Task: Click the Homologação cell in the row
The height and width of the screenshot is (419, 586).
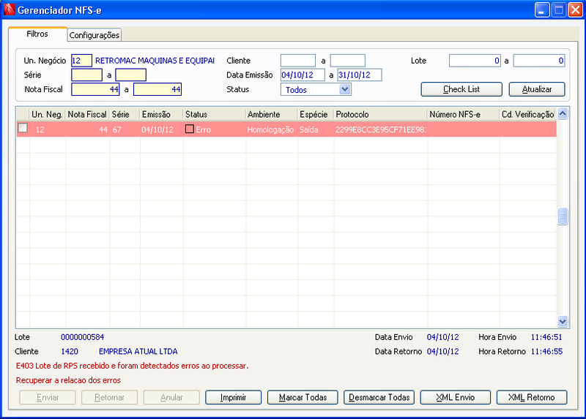Action: click(270, 129)
